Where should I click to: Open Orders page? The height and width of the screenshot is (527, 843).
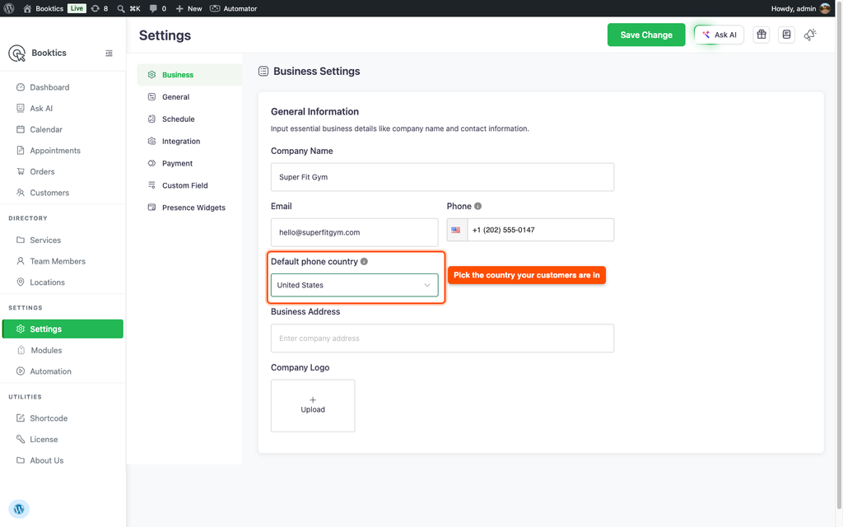pyautogui.click(x=42, y=171)
